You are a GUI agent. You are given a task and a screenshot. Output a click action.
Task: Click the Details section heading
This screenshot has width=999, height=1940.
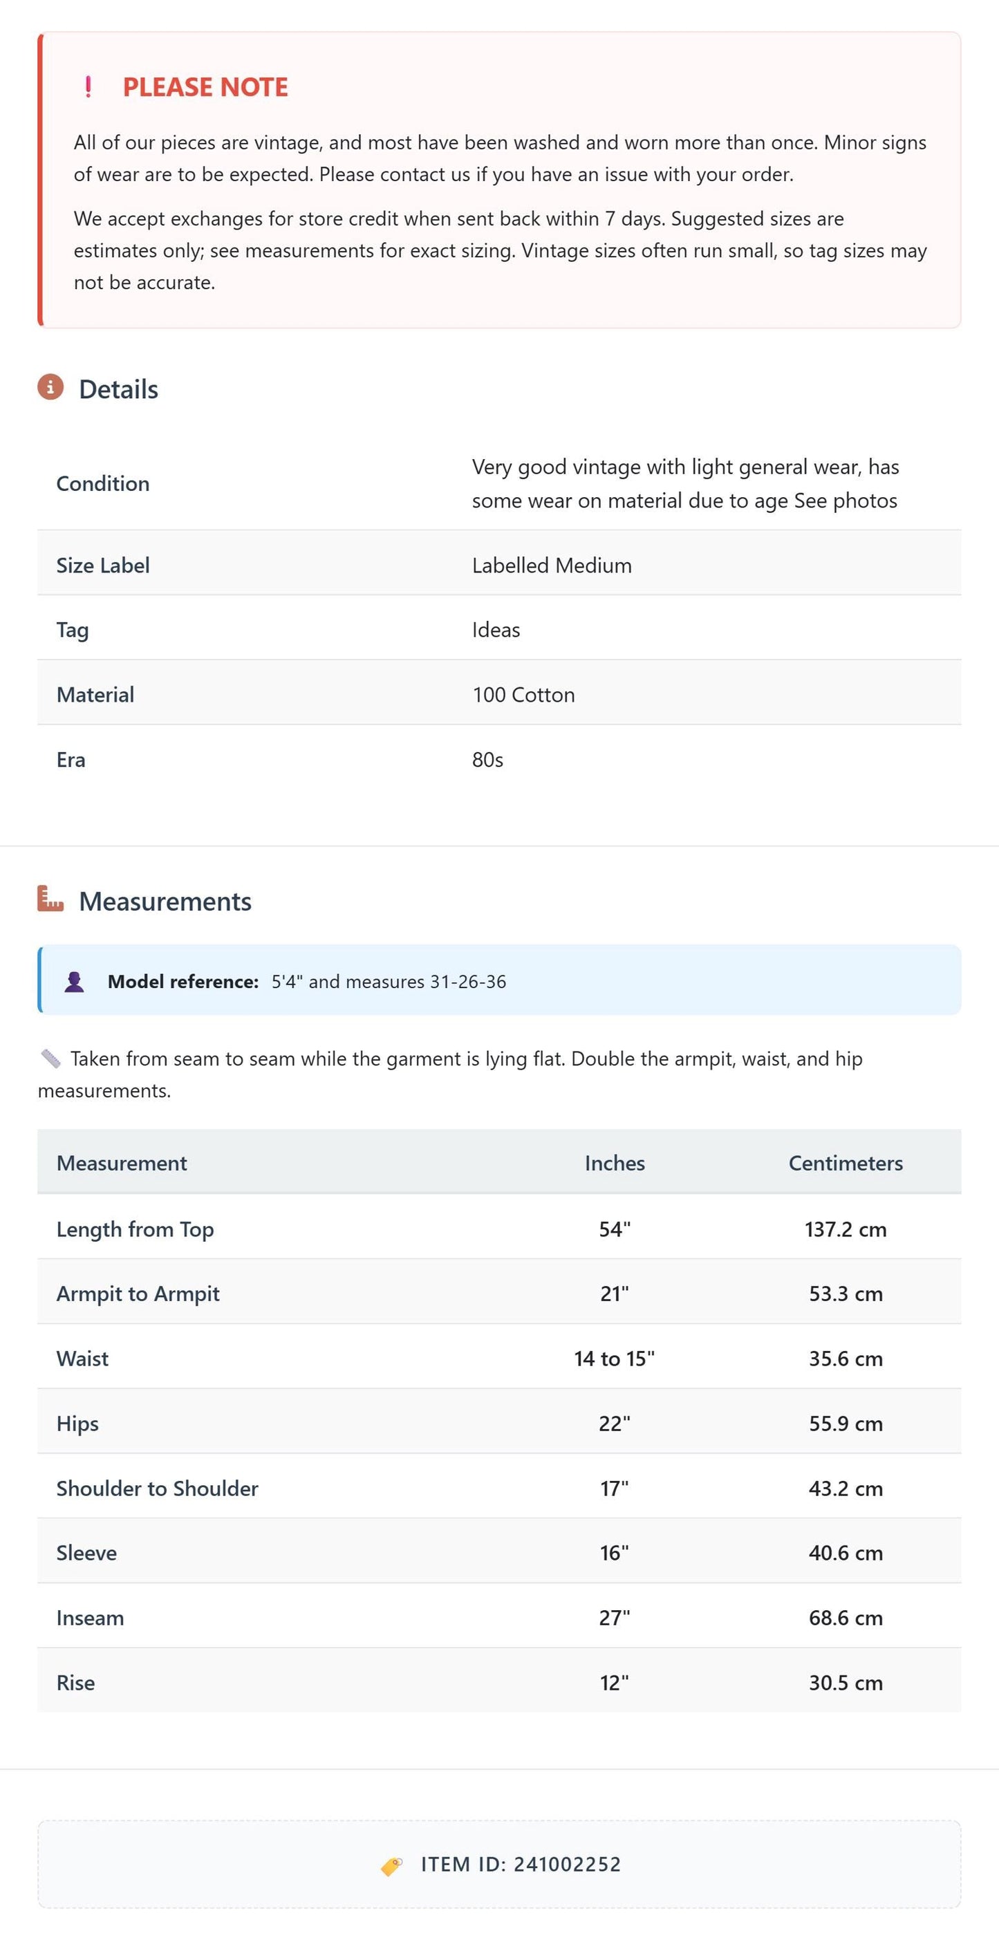coord(118,389)
